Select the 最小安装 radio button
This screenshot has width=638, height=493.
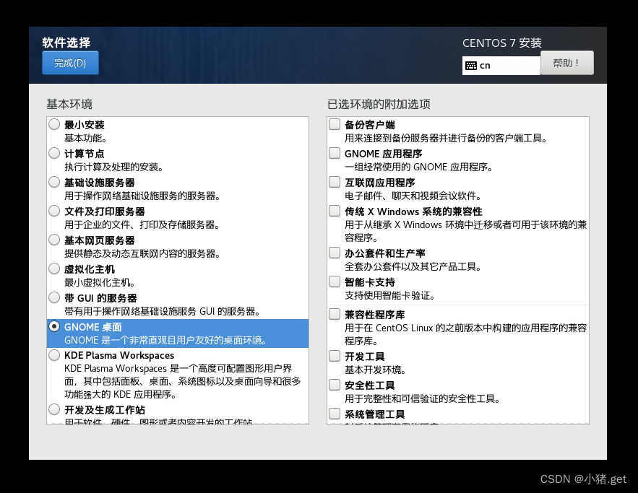(54, 124)
